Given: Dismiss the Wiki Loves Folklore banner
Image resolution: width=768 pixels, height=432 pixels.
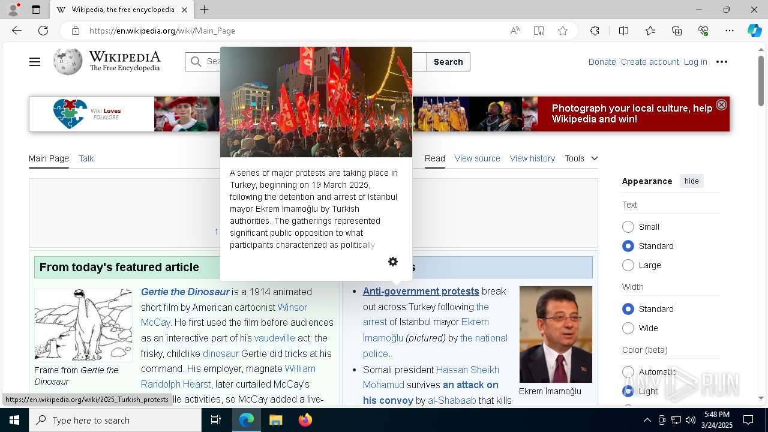Looking at the screenshot, I should [x=721, y=104].
